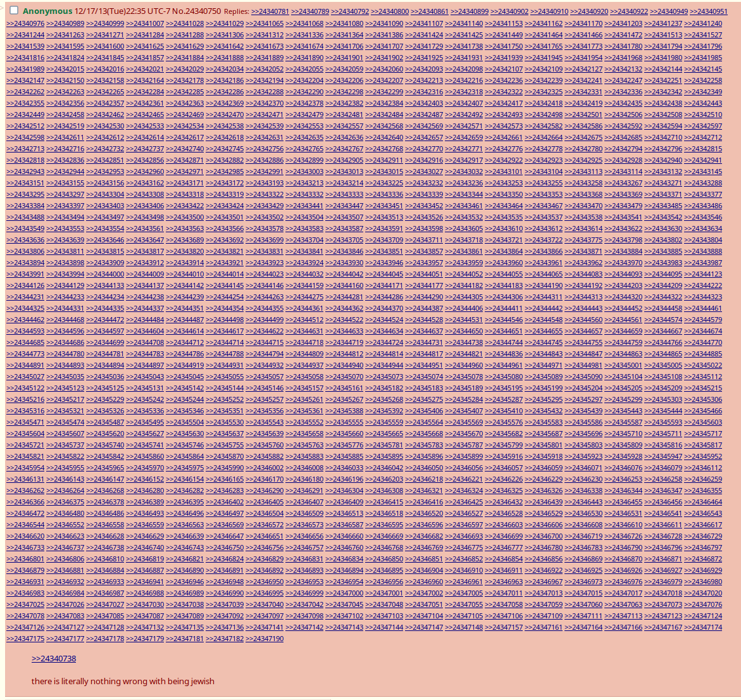Screen dimensions: 741x700
Task: Open reply link >>24341539
Action: click(25, 46)
